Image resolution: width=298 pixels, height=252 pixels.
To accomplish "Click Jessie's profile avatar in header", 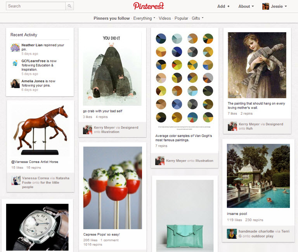I will point(266,6).
